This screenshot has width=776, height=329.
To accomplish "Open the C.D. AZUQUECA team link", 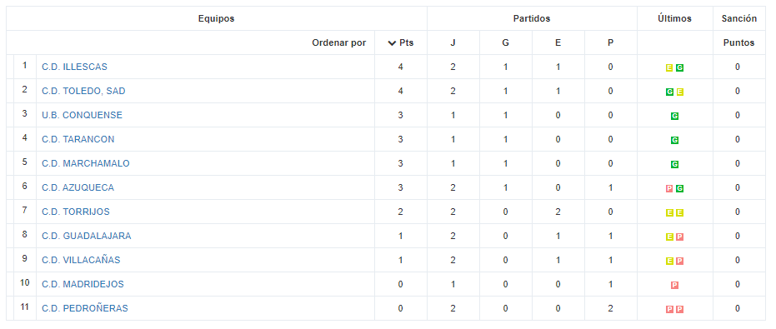I will 78,187.
